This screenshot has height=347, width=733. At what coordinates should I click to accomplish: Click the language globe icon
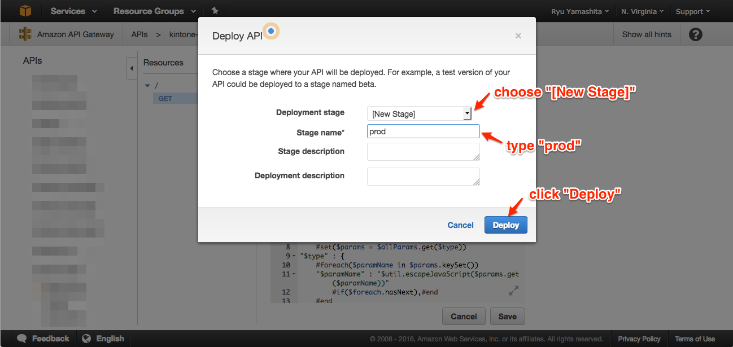(86, 339)
